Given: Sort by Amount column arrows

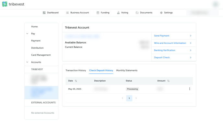Looking at the screenshot, I should pos(169,81).
